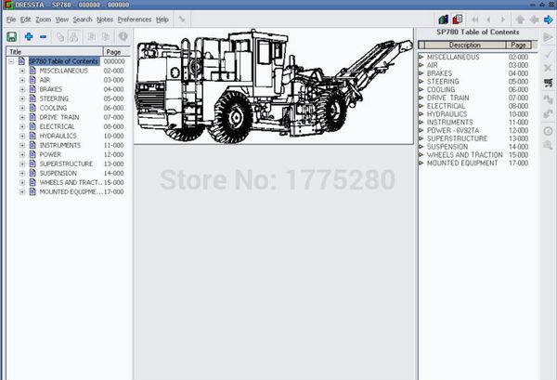This screenshot has height=380, width=557.
Task: Click MISCELLANEOUS in the right contents list
Action: (453, 57)
